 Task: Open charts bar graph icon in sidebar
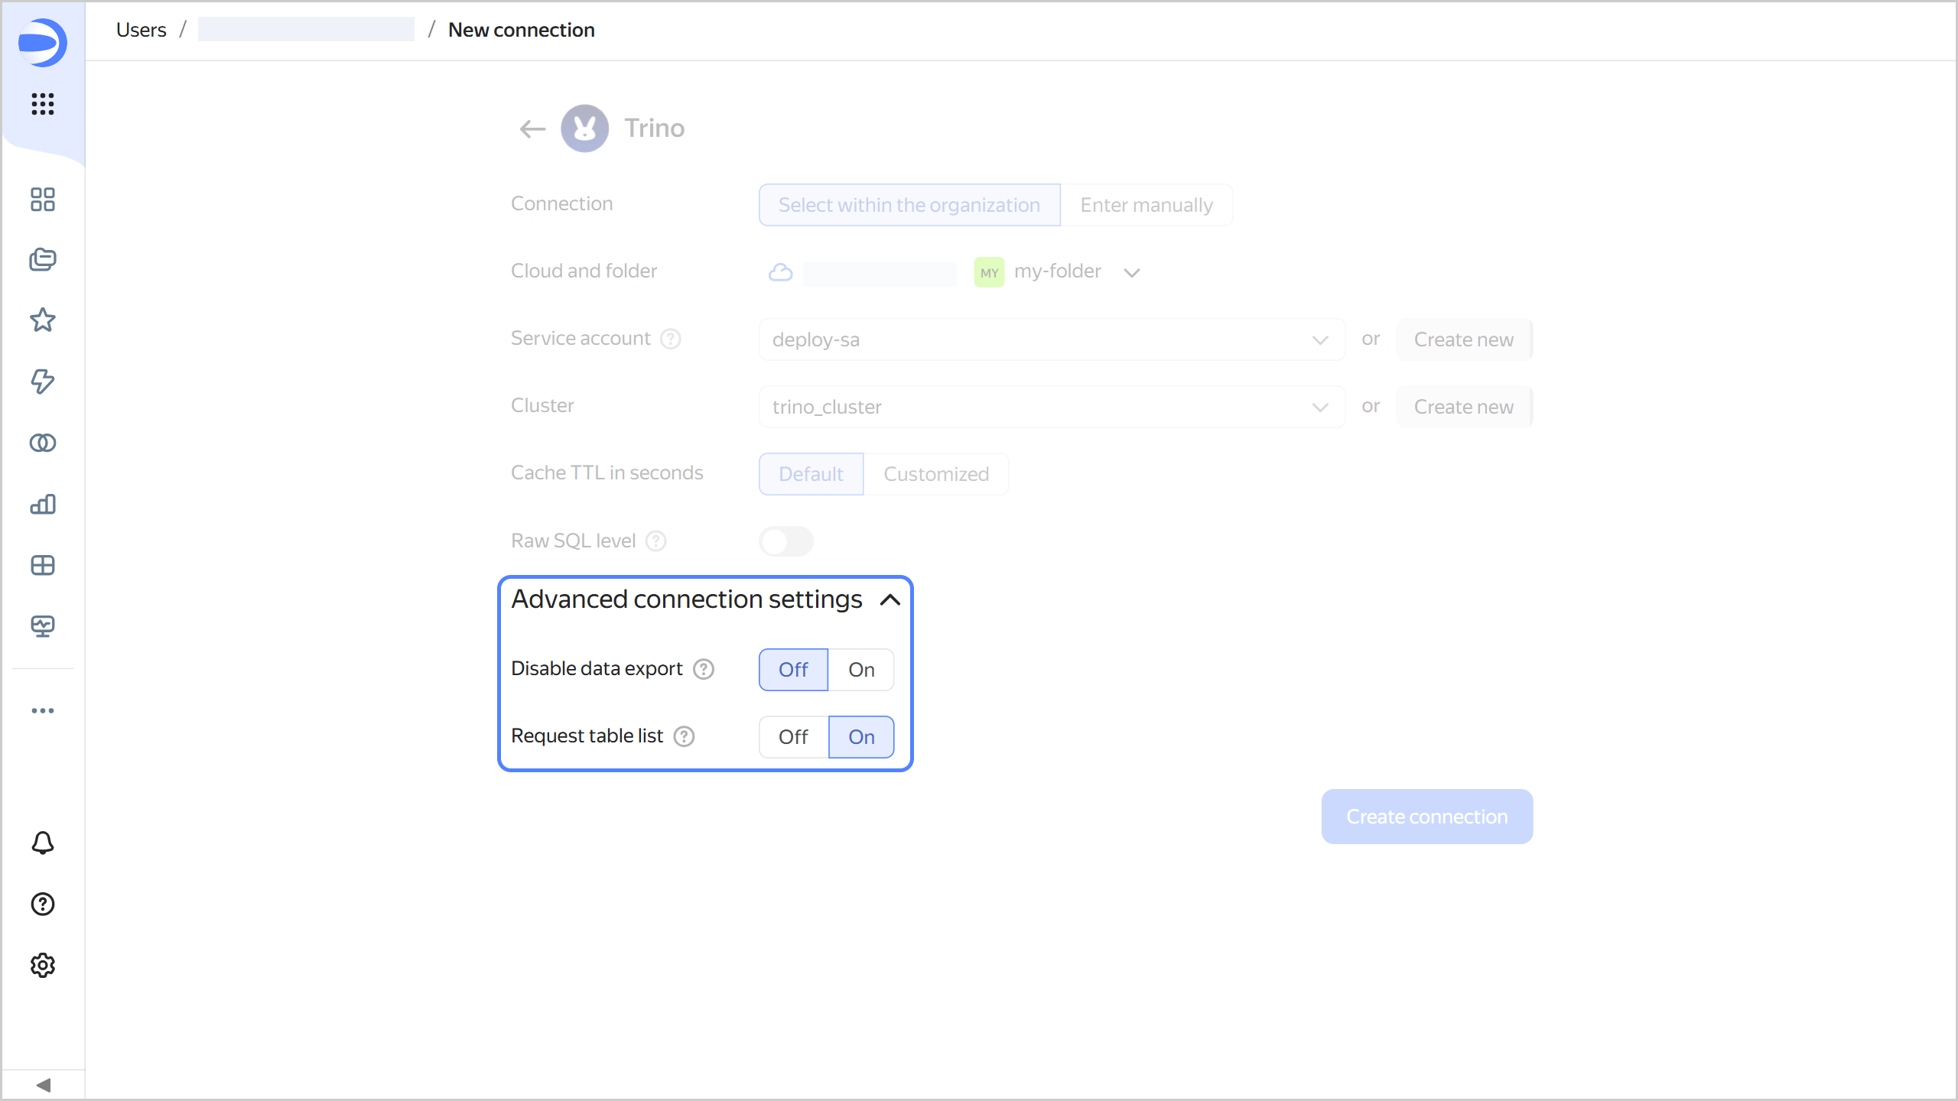[43, 504]
